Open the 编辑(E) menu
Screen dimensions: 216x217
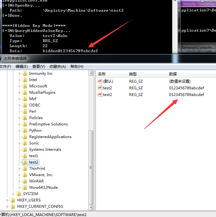[x=22, y=67]
